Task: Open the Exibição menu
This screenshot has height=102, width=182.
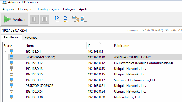Action: [x=69, y=9]
